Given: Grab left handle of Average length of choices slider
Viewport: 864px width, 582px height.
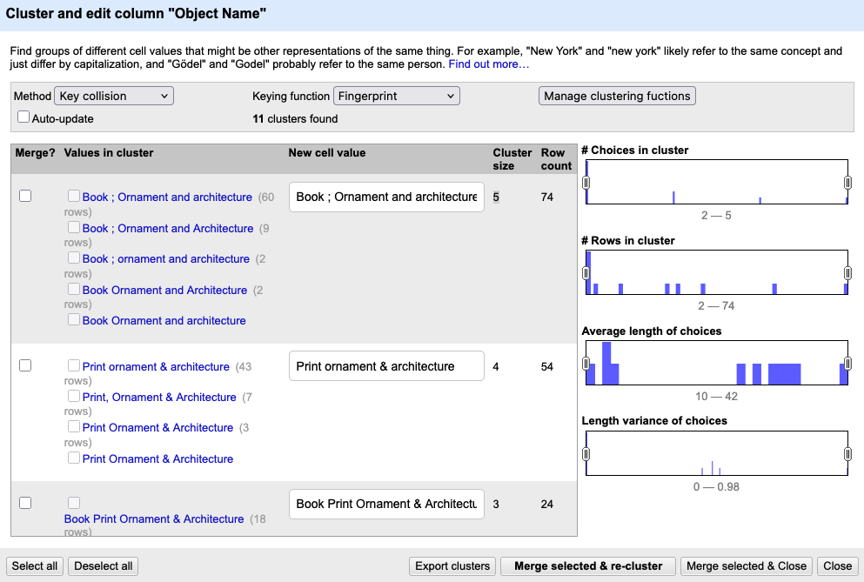Looking at the screenshot, I should click(x=586, y=363).
